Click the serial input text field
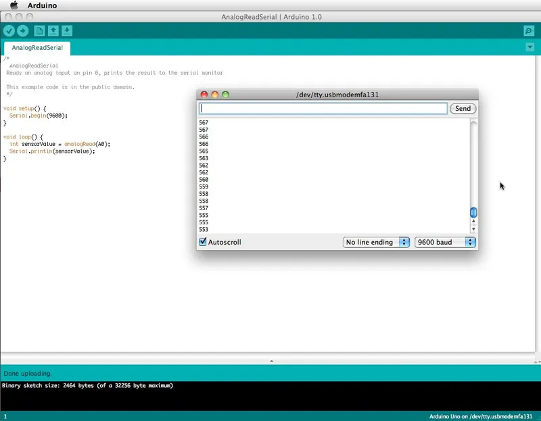The height and width of the screenshot is (421, 541). pyautogui.click(x=321, y=108)
